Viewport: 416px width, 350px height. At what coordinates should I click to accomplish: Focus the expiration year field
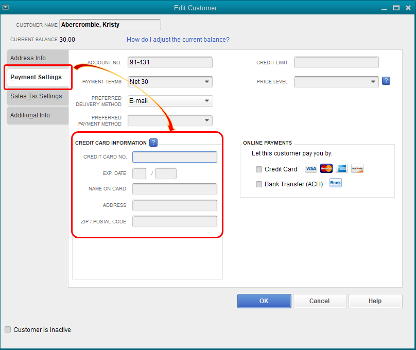pos(166,173)
